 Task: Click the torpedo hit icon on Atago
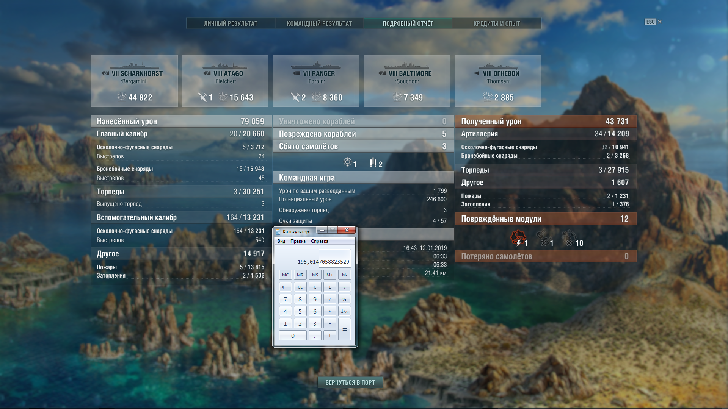tap(203, 97)
